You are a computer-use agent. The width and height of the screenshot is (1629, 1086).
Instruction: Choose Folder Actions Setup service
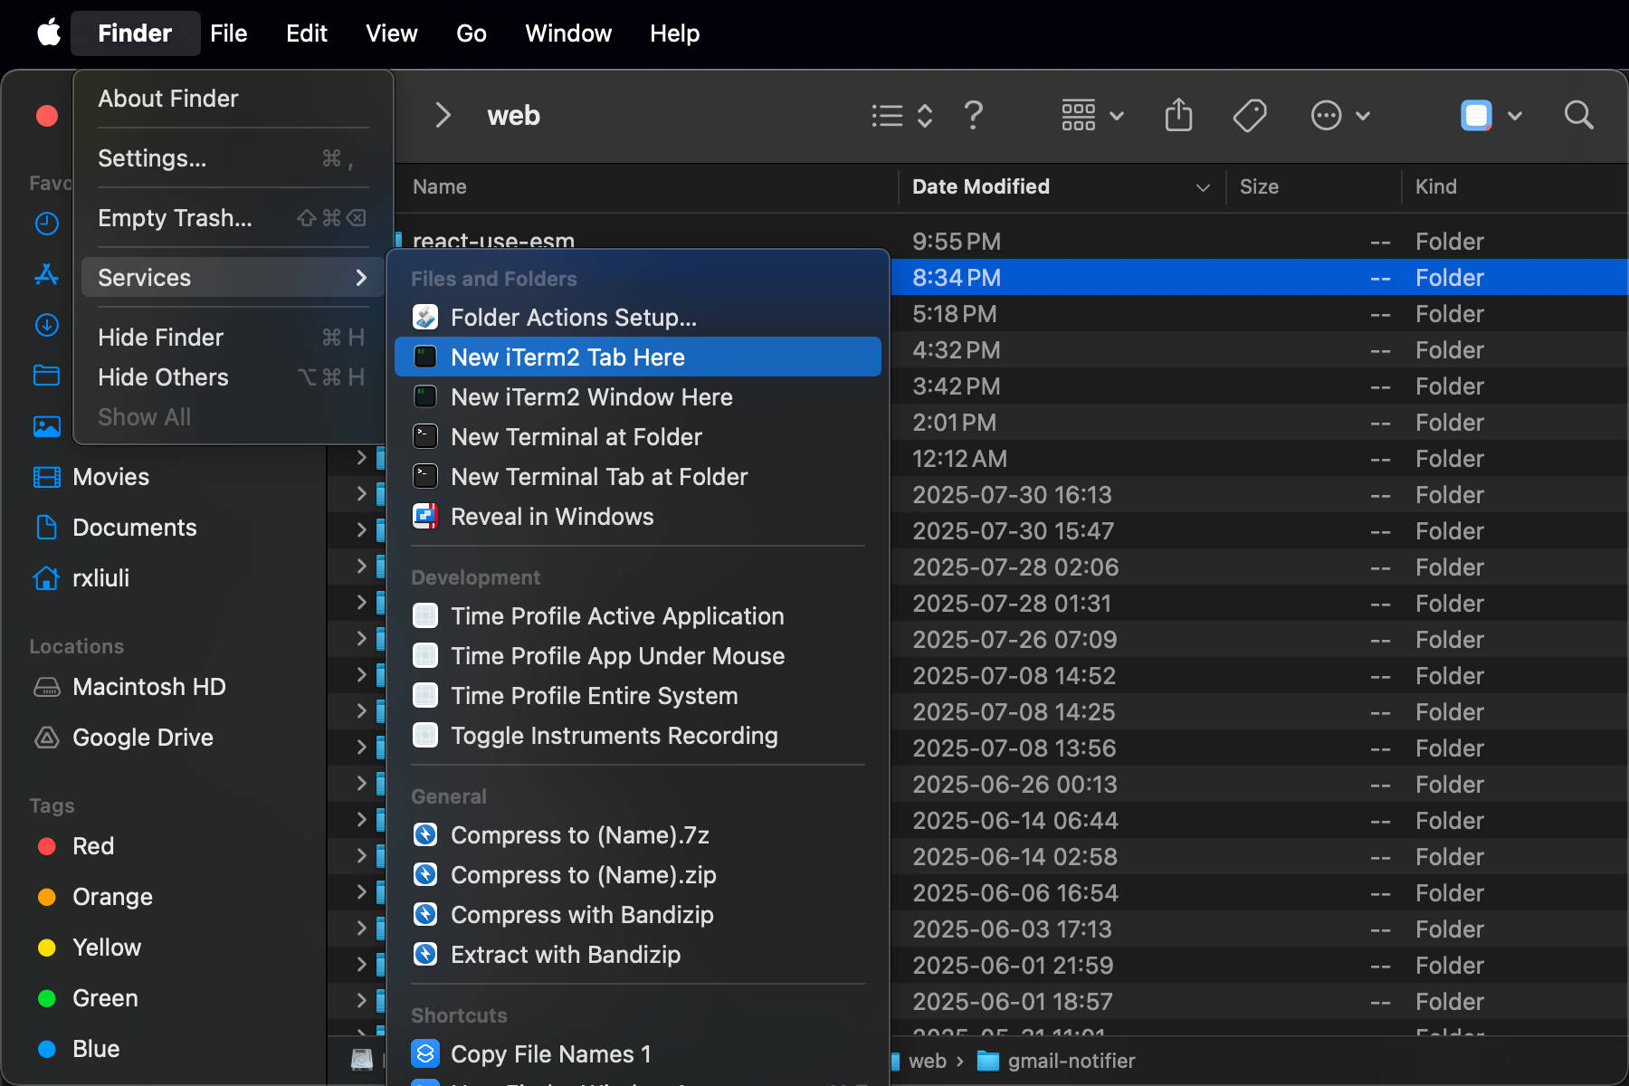coord(638,318)
